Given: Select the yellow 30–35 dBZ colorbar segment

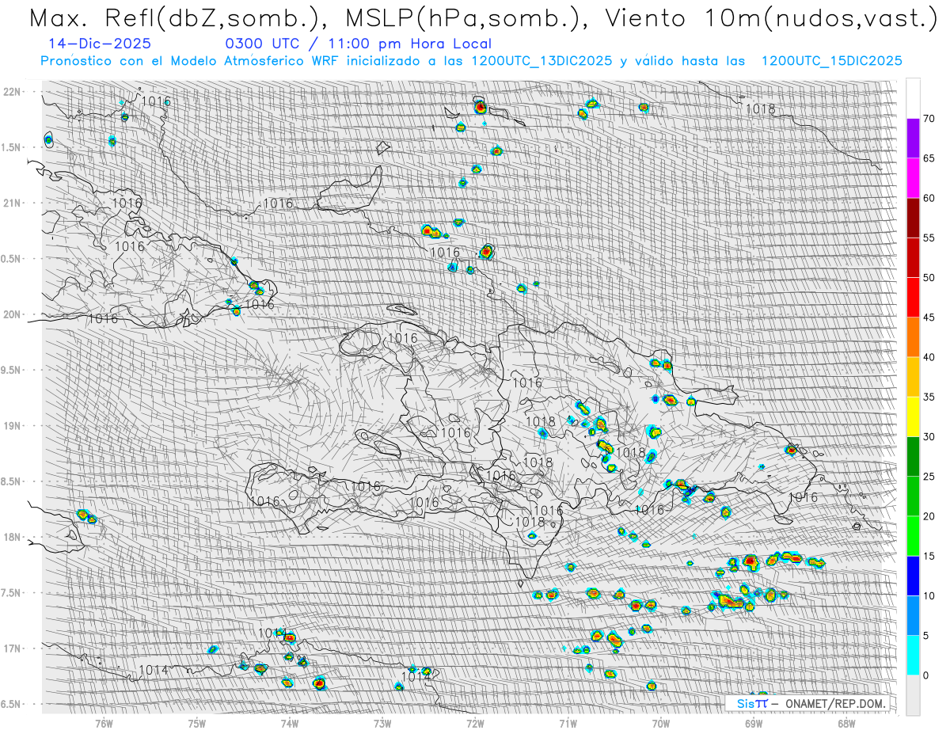Looking at the screenshot, I should click(x=913, y=416).
